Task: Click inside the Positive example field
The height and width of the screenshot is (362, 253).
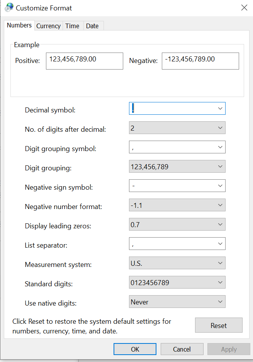Action: pyautogui.click(x=84, y=61)
